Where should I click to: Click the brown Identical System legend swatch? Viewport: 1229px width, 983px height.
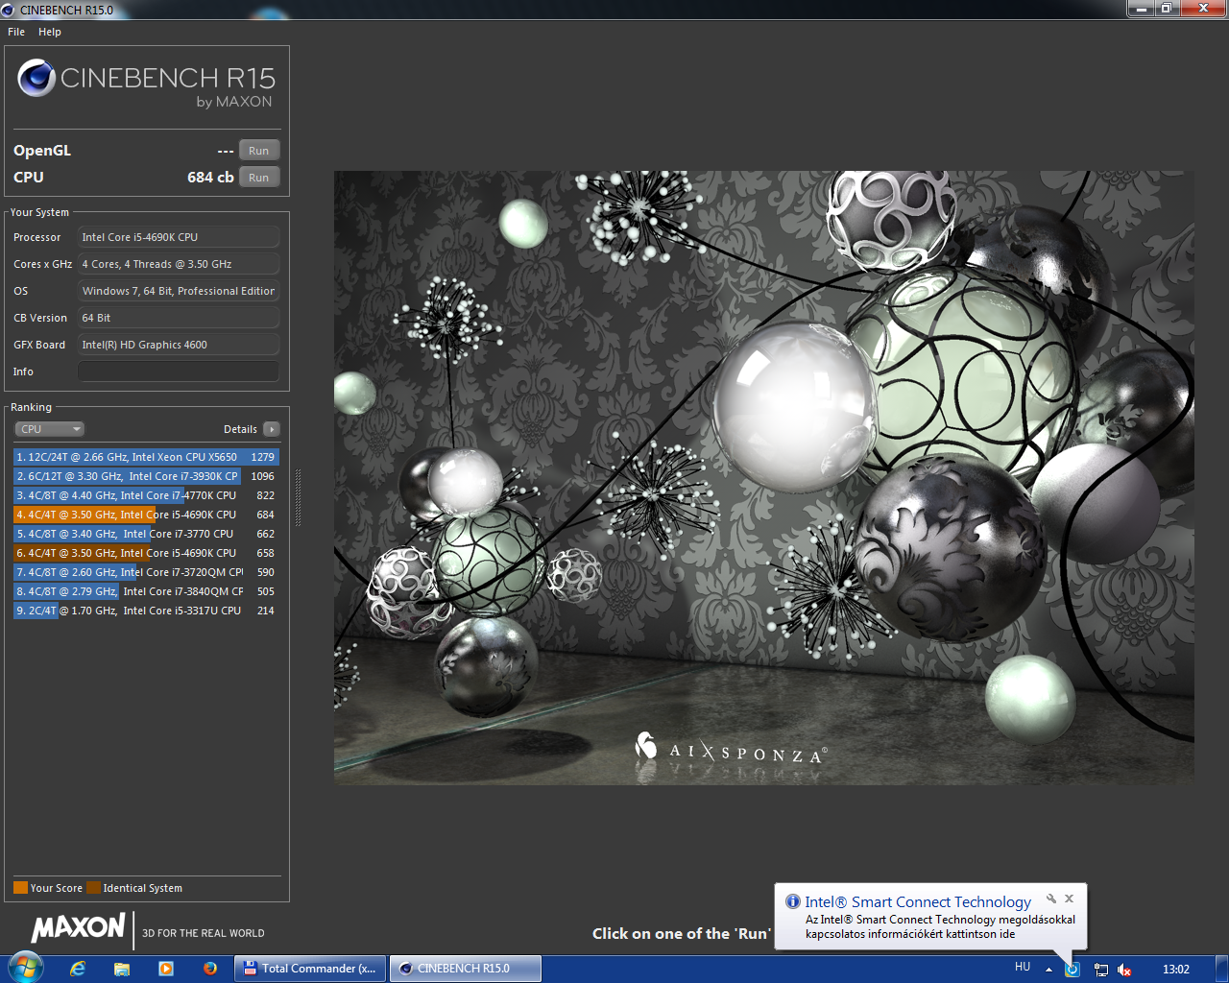[93, 887]
